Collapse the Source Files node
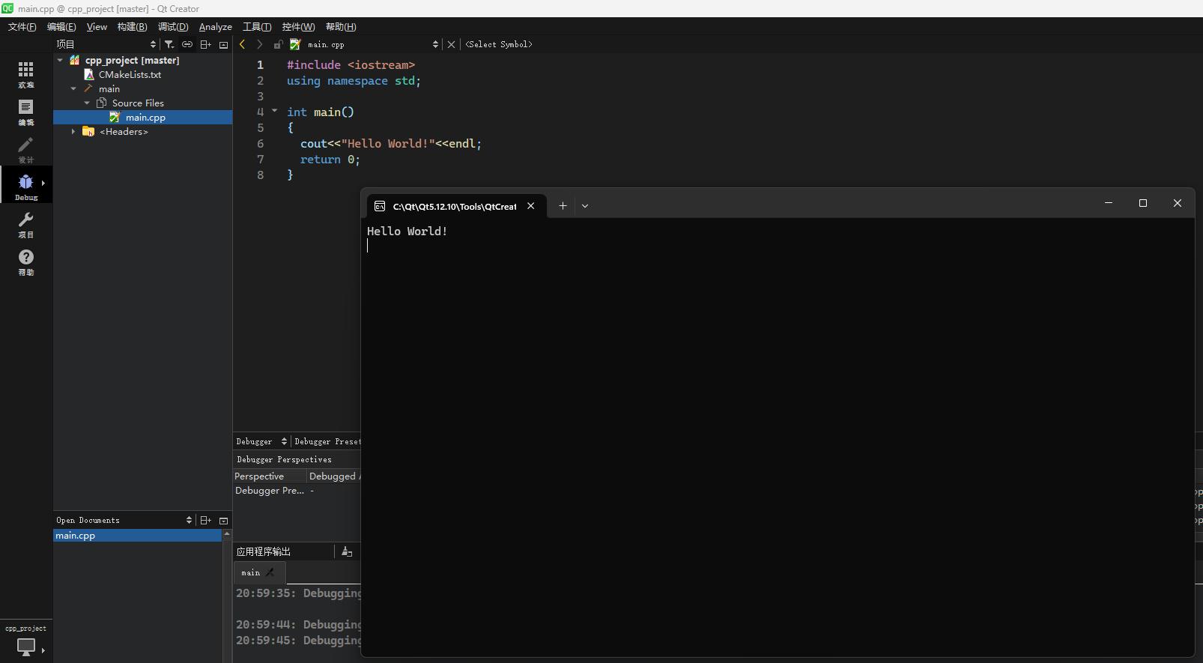This screenshot has width=1203, height=663. (x=87, y=103)
